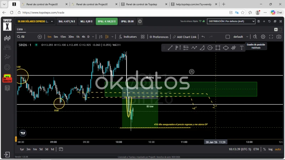Switch to the 15m timeframe
The image size is (285, 160).
[63, 37]
